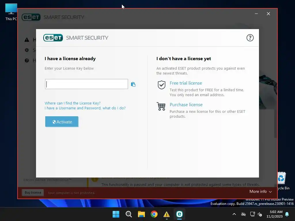Click the warning triangle sidebar icon in ESET window
The width and height of the screenshot is (295, 221).
[27, 40]
